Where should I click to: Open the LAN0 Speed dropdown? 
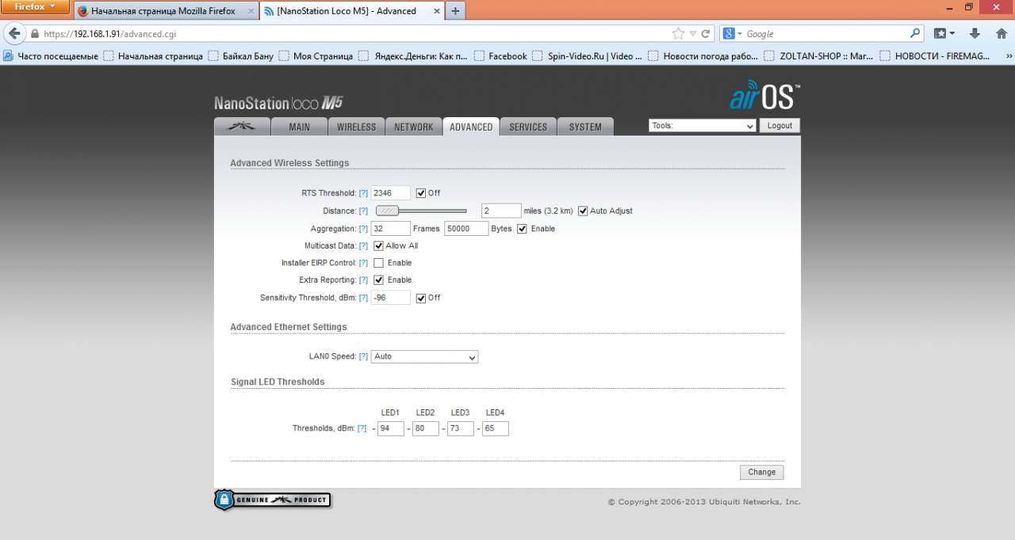tap(424, 356)
